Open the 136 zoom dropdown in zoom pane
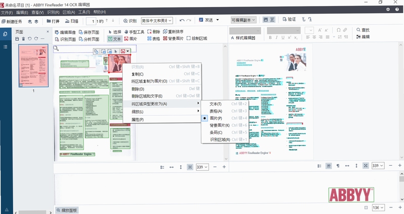Viewport: 404px width, 214px height. (x=378, y=207)
